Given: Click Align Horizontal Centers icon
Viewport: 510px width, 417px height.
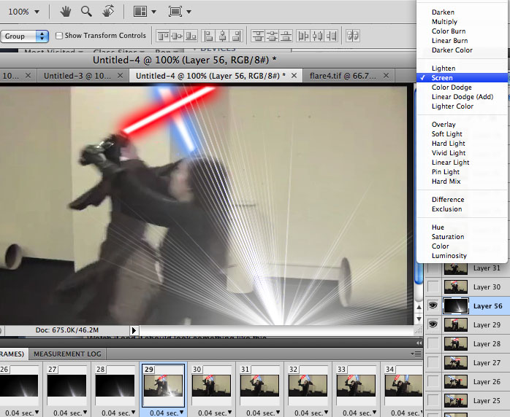Looking at the screenshot, I should click(223, 36).
